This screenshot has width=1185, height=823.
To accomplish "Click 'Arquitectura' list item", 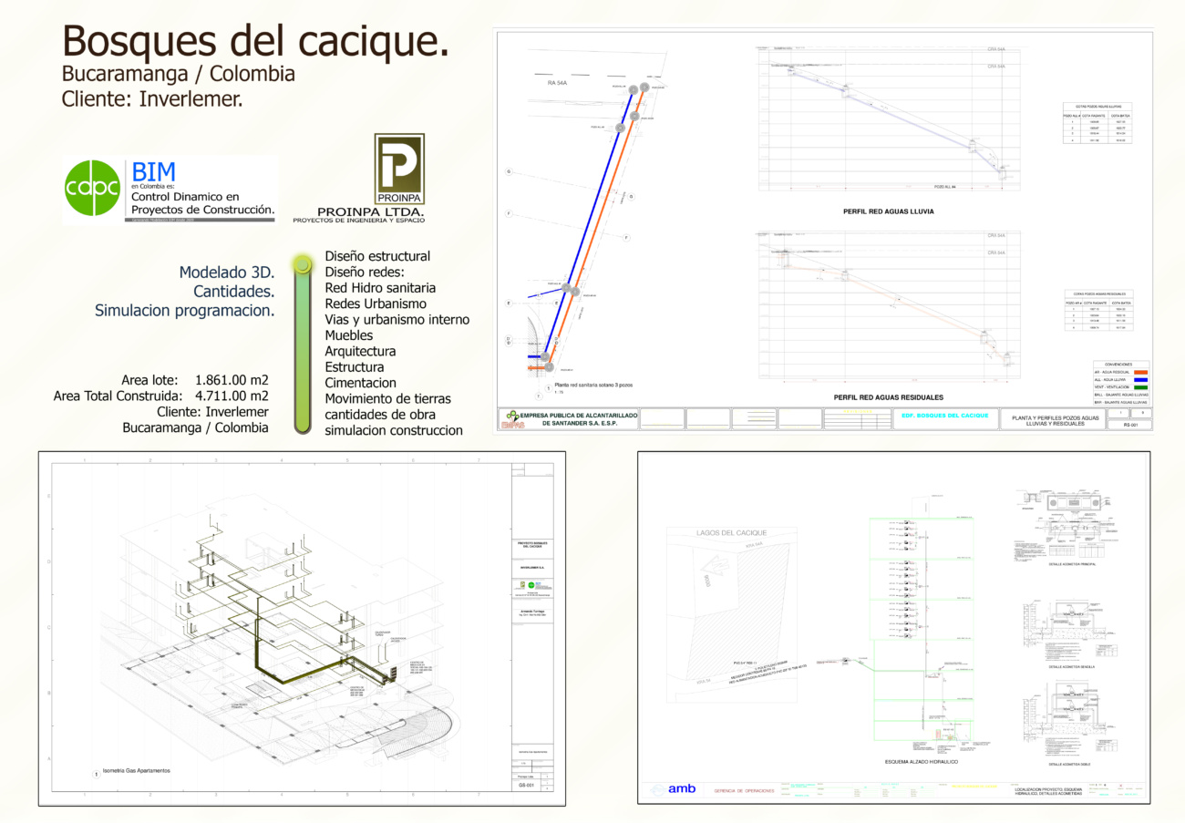I will tap(361, 351).
